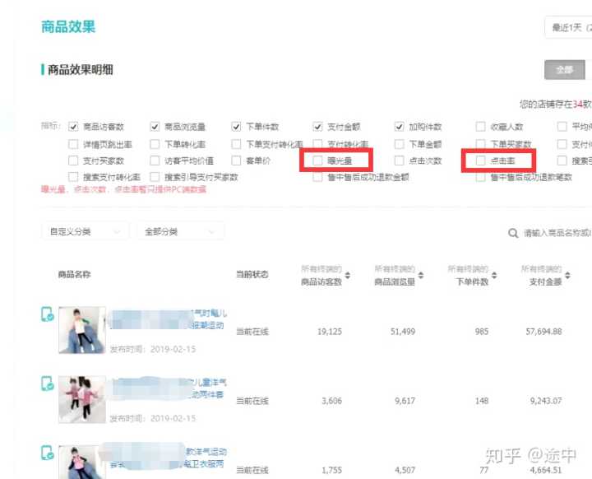Open the 自定义分类 dropdown
The height and width of the screenshot is (479, 592).
click(x=86, y=231)
